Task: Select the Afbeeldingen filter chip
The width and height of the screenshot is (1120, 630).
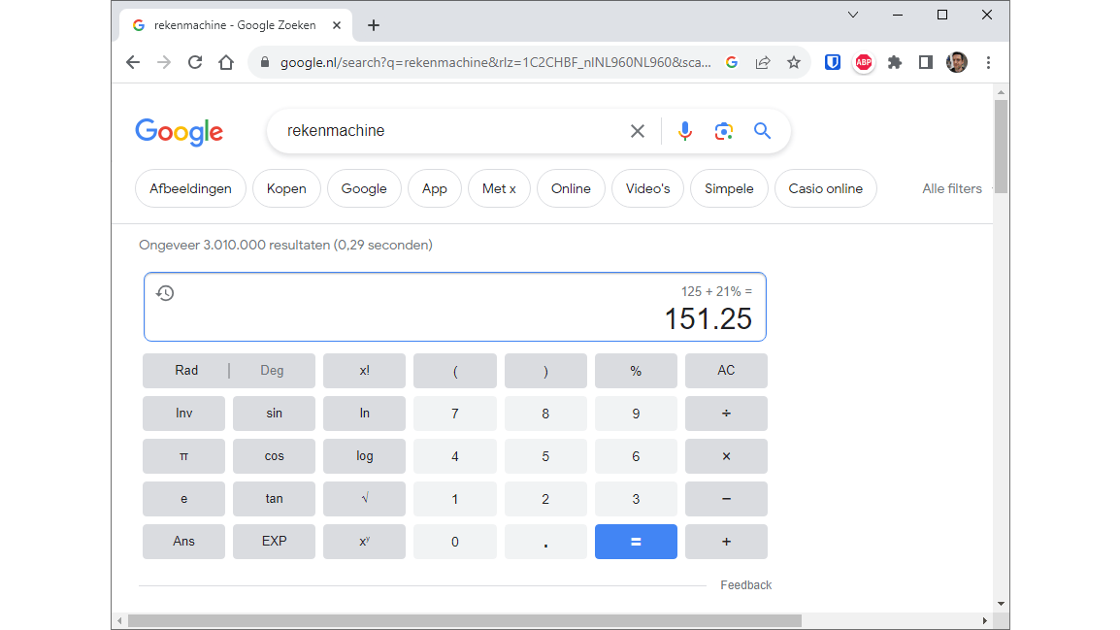Action: 190,188
